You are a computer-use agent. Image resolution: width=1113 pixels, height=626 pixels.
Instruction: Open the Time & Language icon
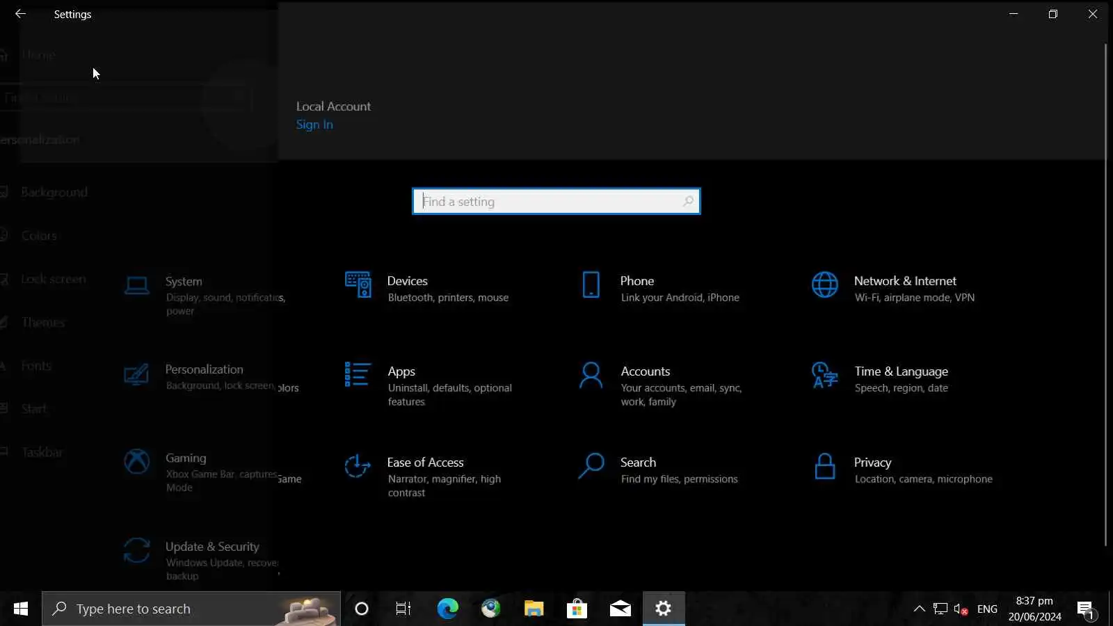[x=825, y=375]
